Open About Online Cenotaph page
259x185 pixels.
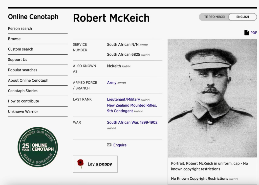point(28,80)
